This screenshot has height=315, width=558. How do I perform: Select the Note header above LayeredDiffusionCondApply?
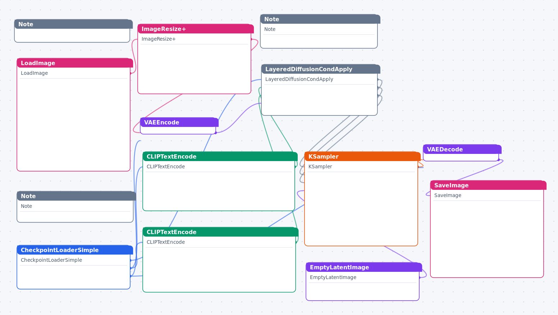[320, 19]
